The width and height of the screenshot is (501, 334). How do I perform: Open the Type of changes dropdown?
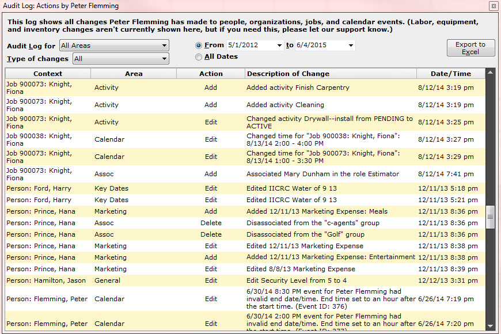click(121, 59)
